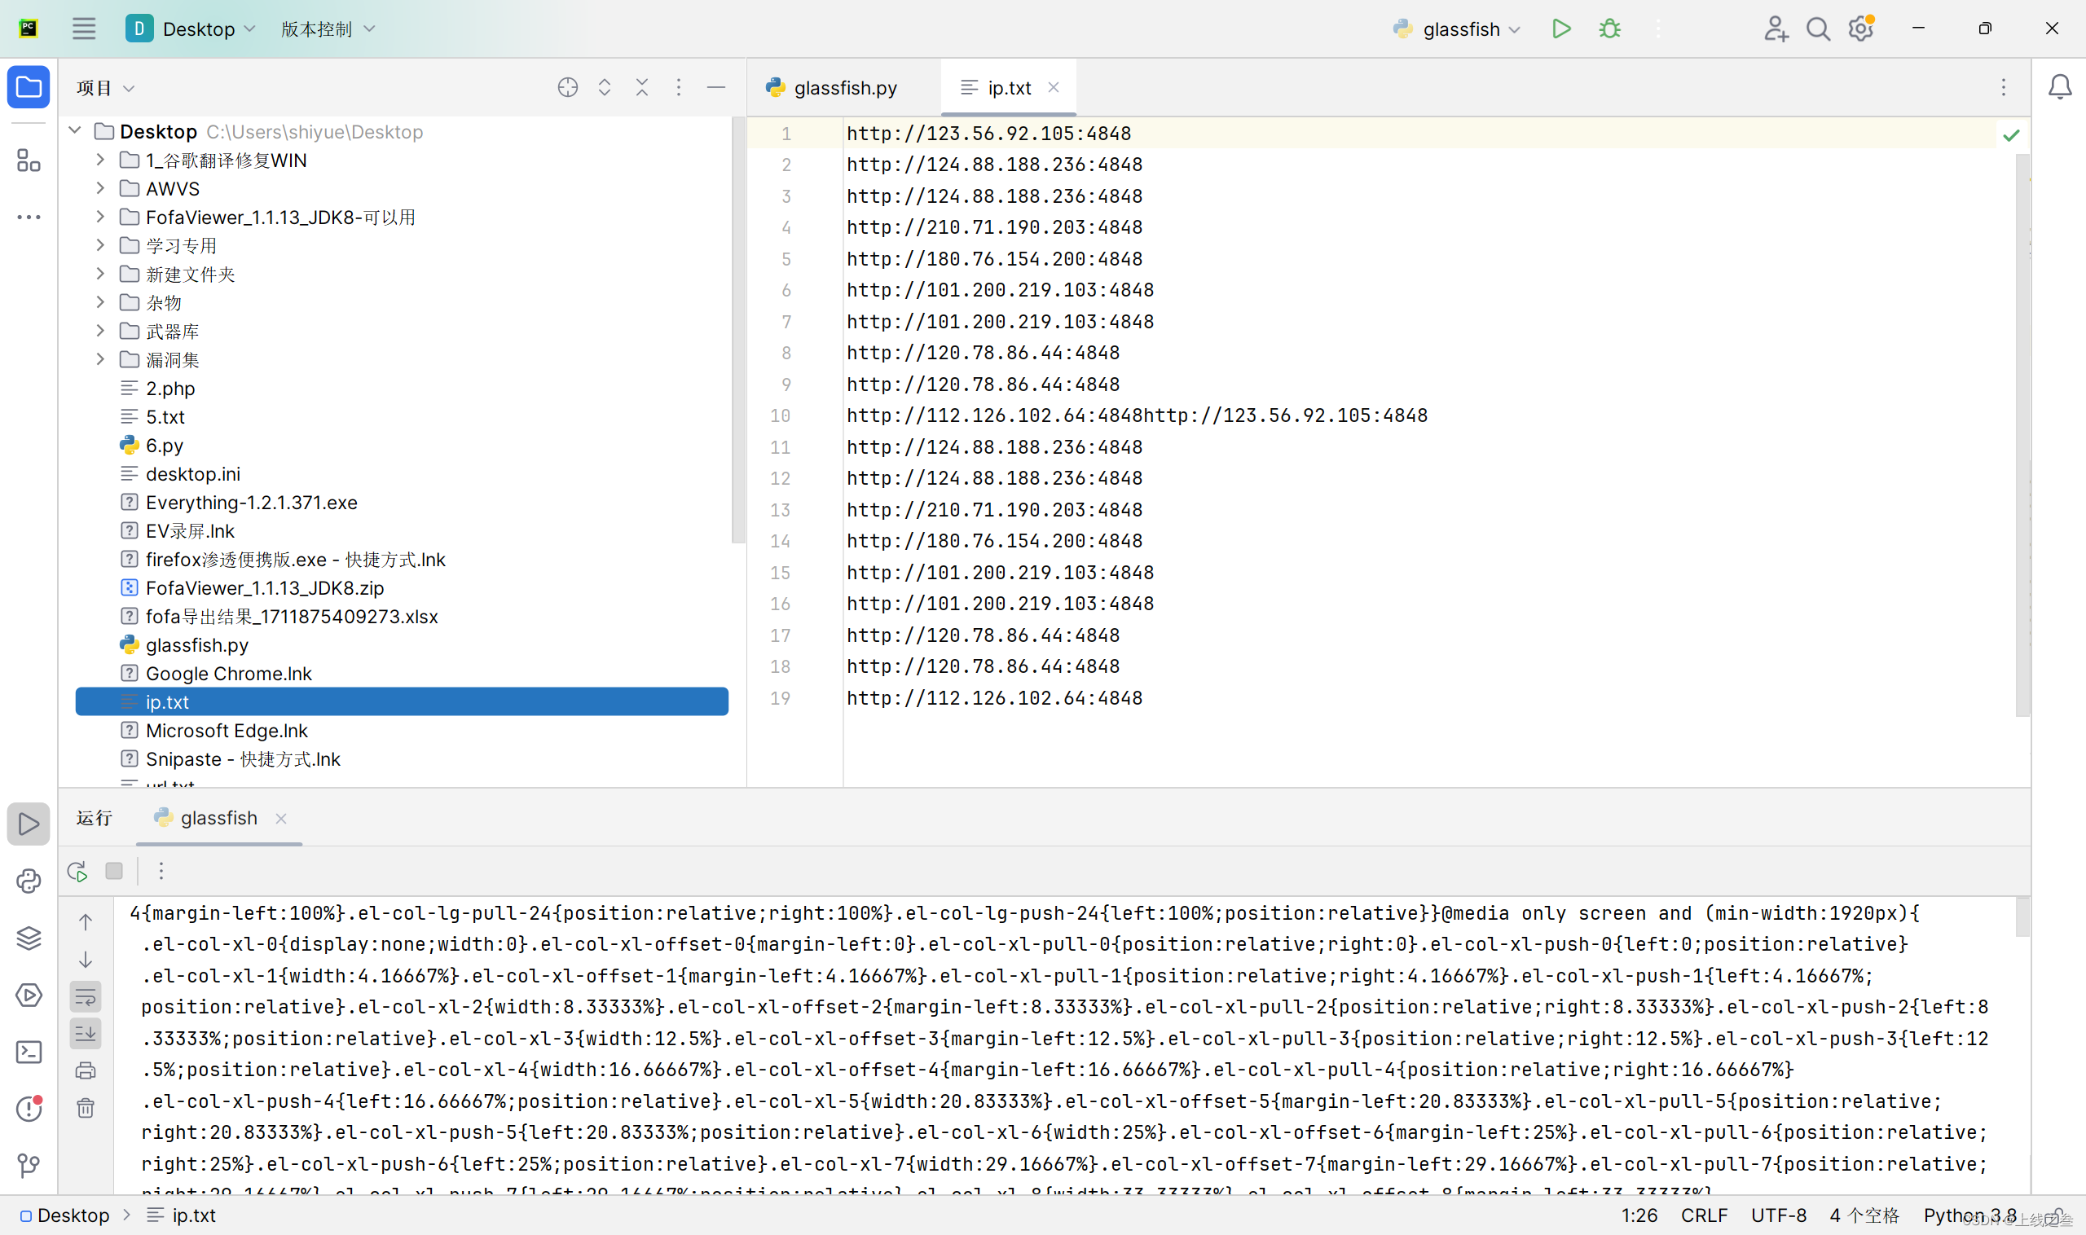
Task: Open the Terminal tool window
Action: 29,1052
